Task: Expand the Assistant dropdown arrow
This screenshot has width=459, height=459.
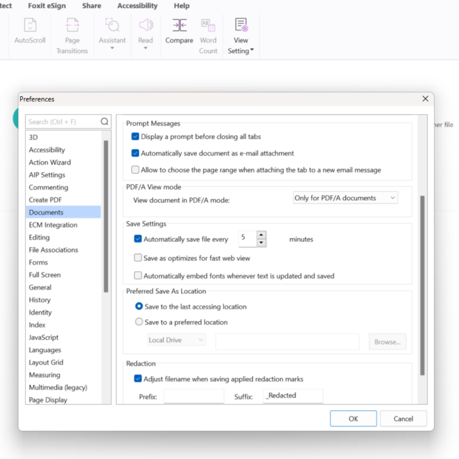Action: click(112, 48)
